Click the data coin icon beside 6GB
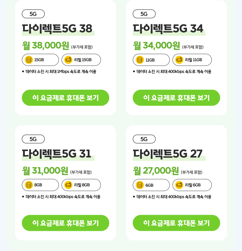This screenshot has height=251, width=242. tap(140, 185)
